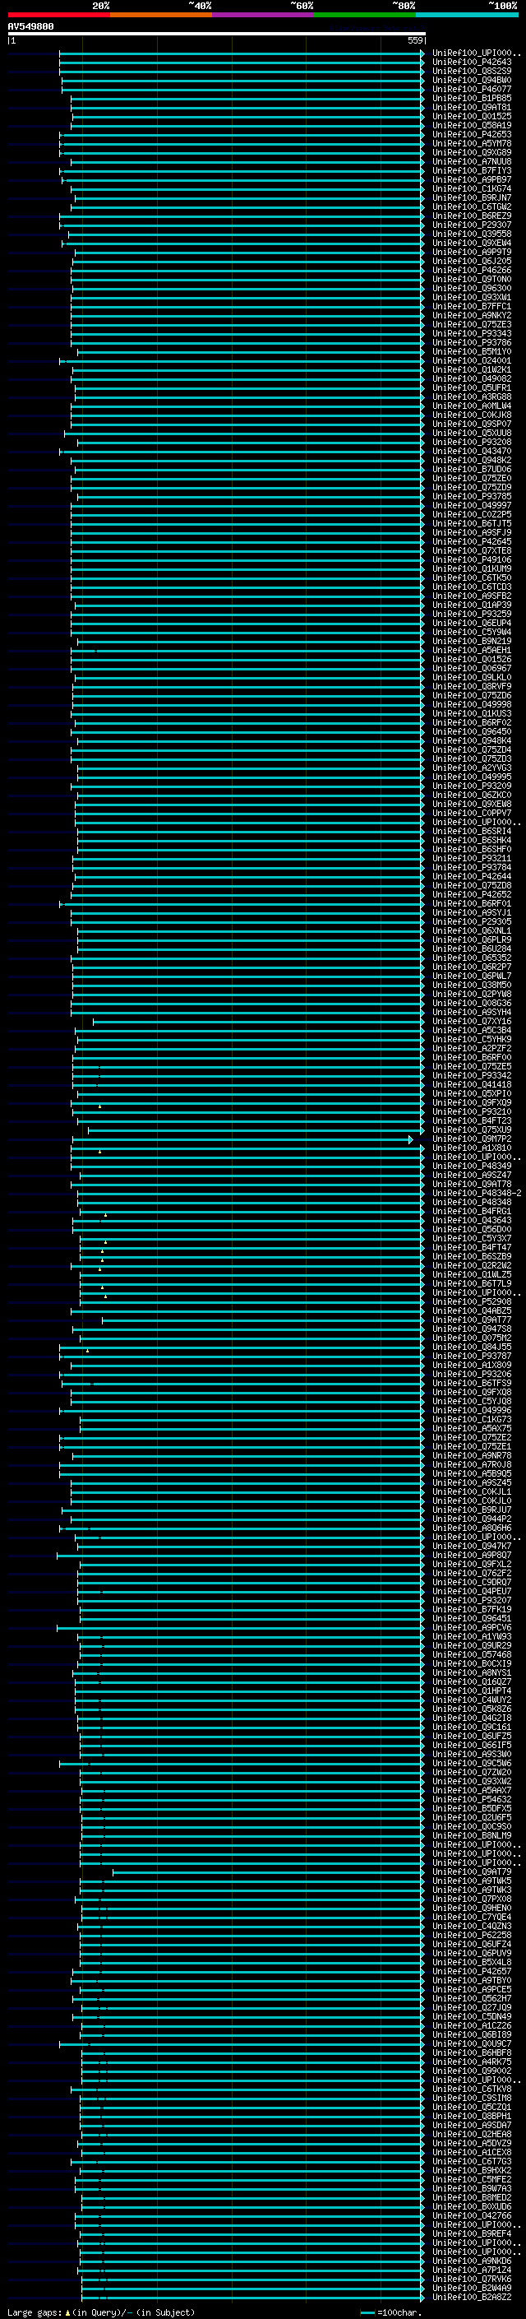The height and width of the screenshot is (2319, 526).
Task: Select the UniRef100_Q9AT78 hit label
Action: [472, 1185]
